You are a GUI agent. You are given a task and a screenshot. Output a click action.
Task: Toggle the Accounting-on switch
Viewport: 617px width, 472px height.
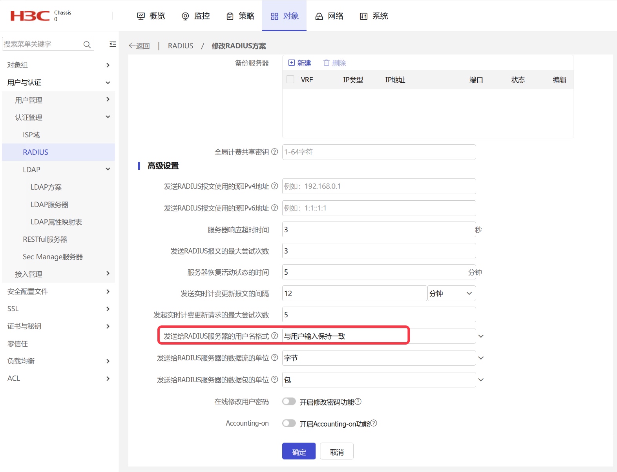289,423
